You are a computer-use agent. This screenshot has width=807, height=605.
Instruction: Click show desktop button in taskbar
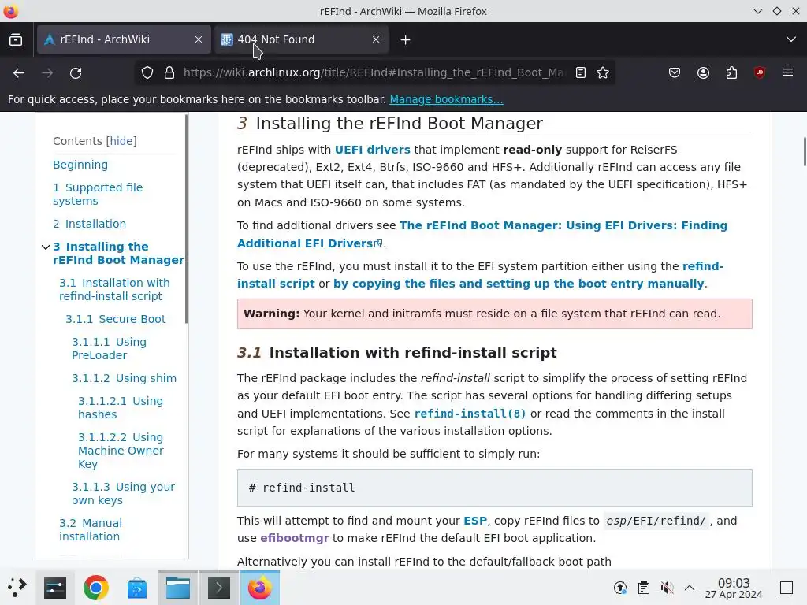(x=787, y=588)
